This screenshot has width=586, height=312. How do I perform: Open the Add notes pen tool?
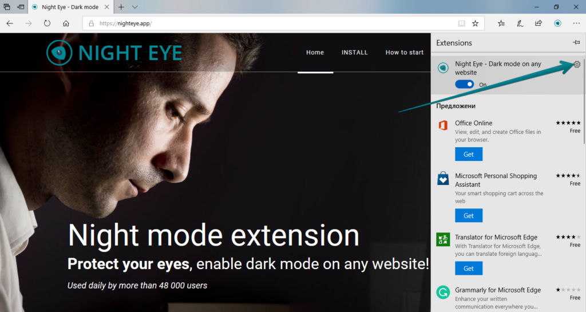[520, 23]
